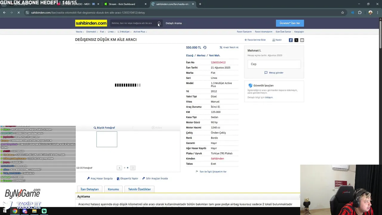Click Mesaj gönder
The height and width of the screenshot is (215, 382).
point(274,73)
